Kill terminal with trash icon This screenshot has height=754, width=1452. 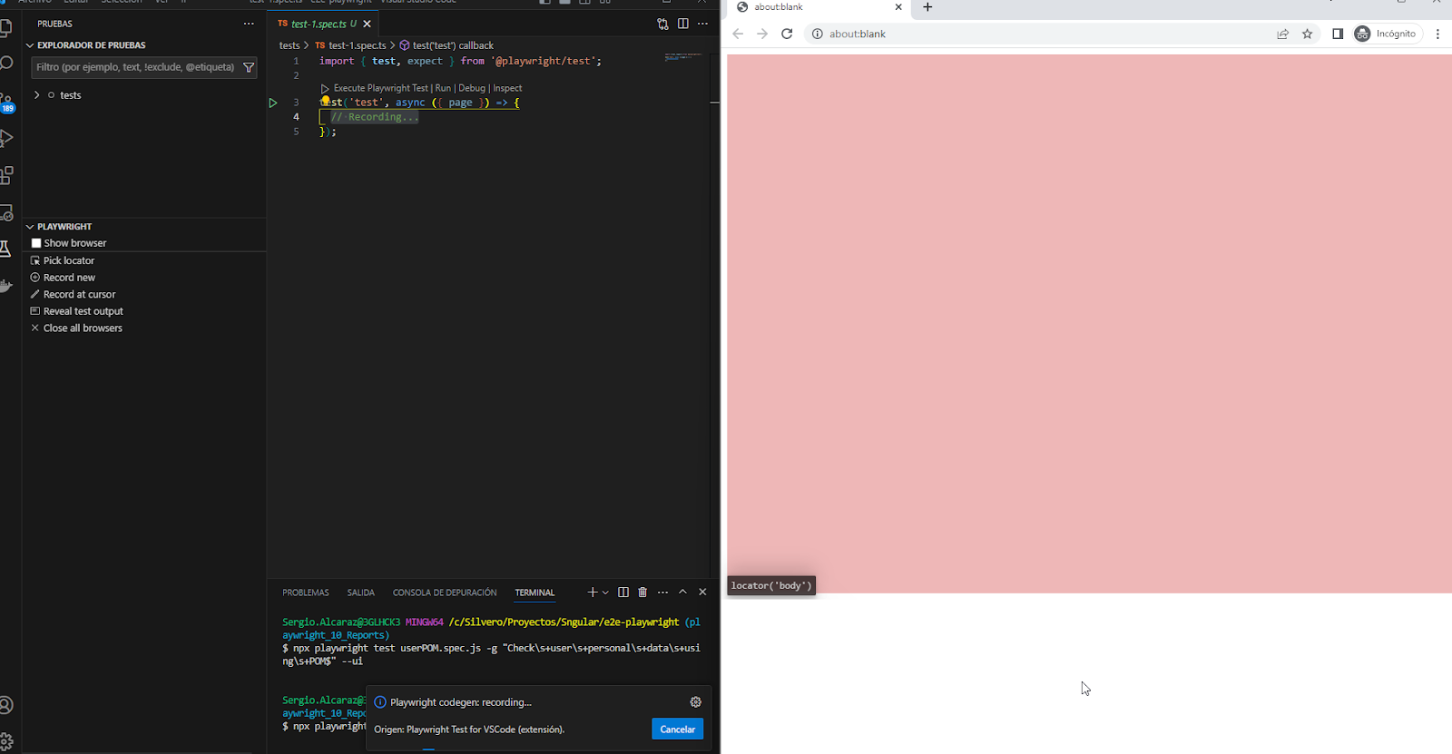click(x=643, y=592)
